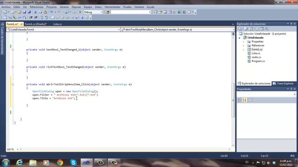
Task: Click View Designer icon in Solution Explorer toolbar
Action: 262,29
